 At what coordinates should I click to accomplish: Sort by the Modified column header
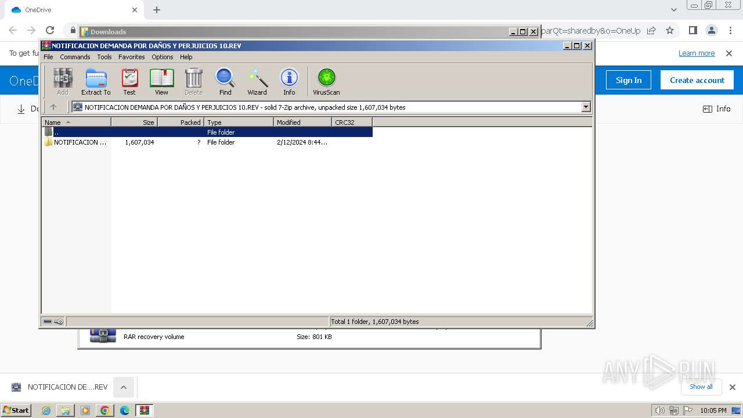pos(303,122)
